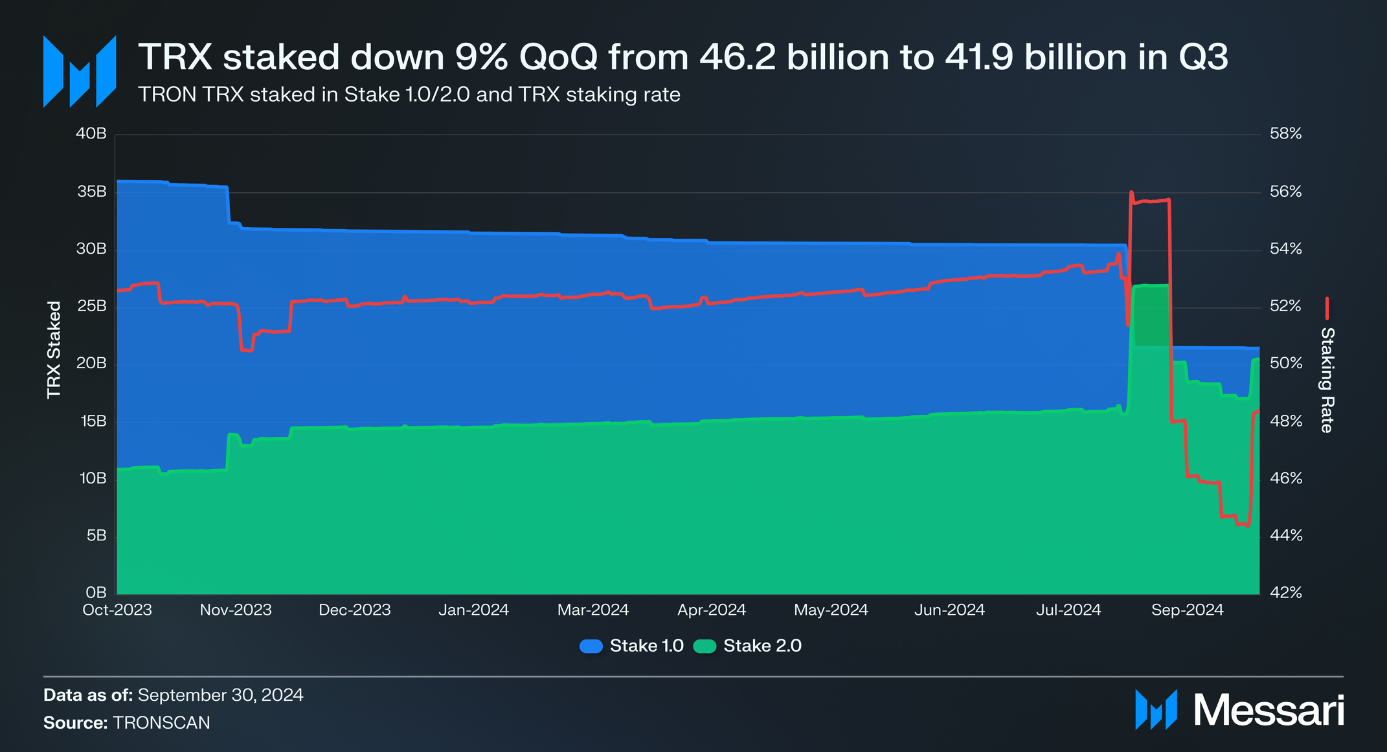Click the Messari wordmark text
Image resolution: width=1387 pixels, height=752 pixels.
pyautogui.click(x=1269, y=711)
